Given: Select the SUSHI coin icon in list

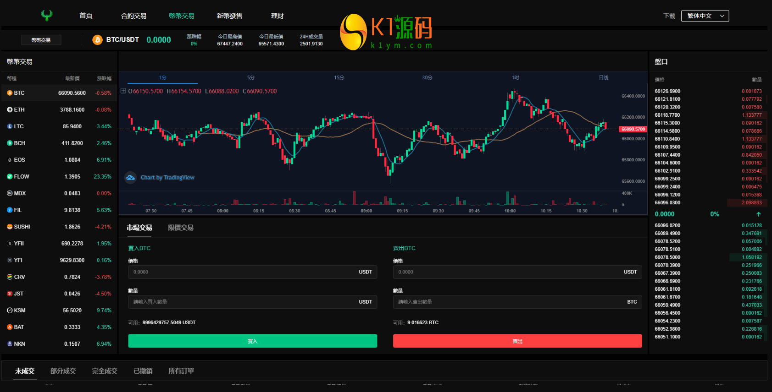Looking at the screenshot, I should click(x=10, y=227).
